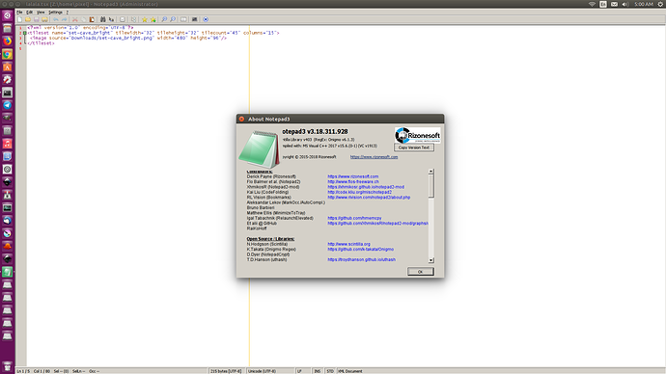Toggle the INS insert mode indicator
The width and height of the screenshot is (666, 374).
(x=318, y=371)
